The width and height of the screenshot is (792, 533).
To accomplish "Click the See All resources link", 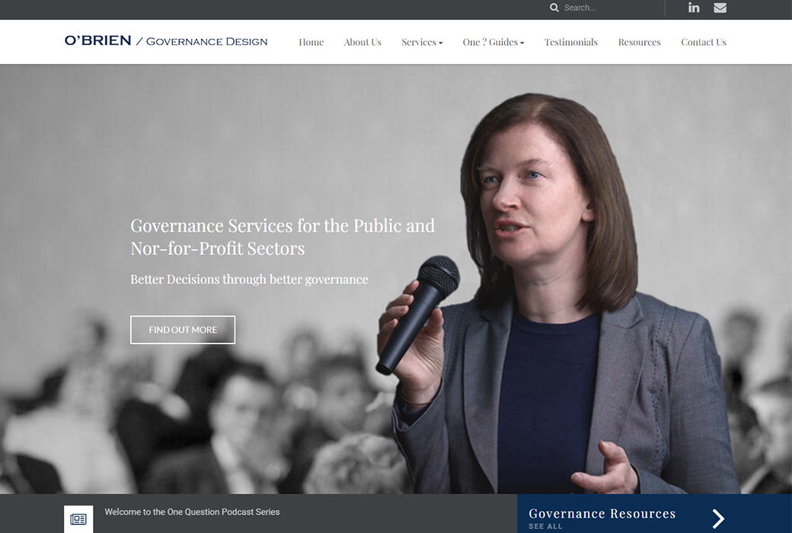I will (x=545, y=526).
